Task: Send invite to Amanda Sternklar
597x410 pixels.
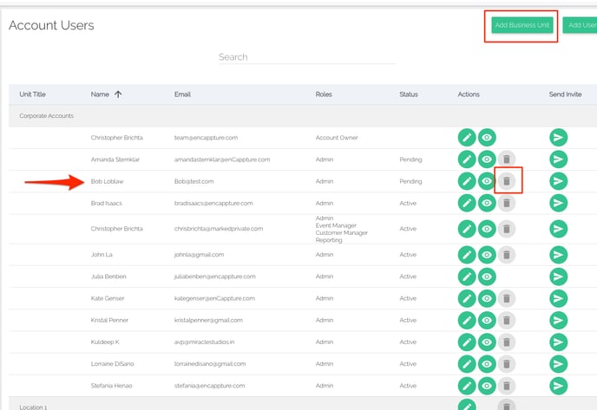Action: 559,159
